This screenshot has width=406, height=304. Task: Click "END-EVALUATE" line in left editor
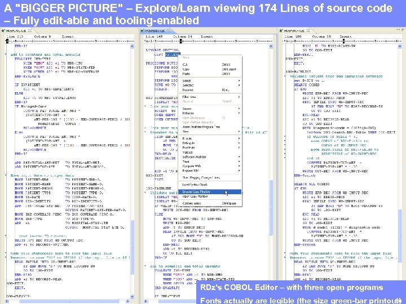pyautogui.click(x=28, y=76)
